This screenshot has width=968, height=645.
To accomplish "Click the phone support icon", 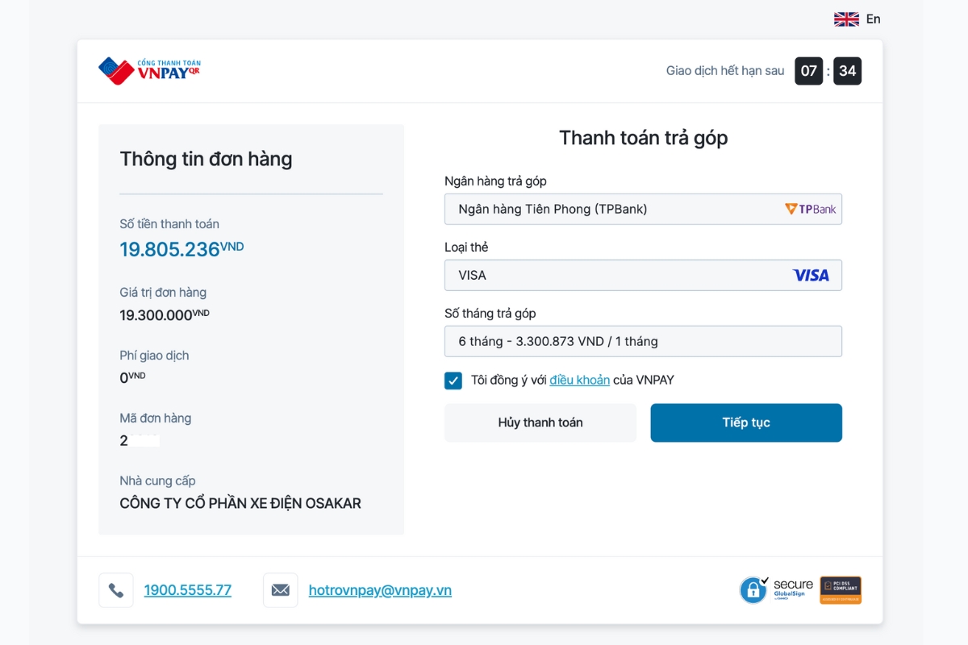I will click(116, 590).
